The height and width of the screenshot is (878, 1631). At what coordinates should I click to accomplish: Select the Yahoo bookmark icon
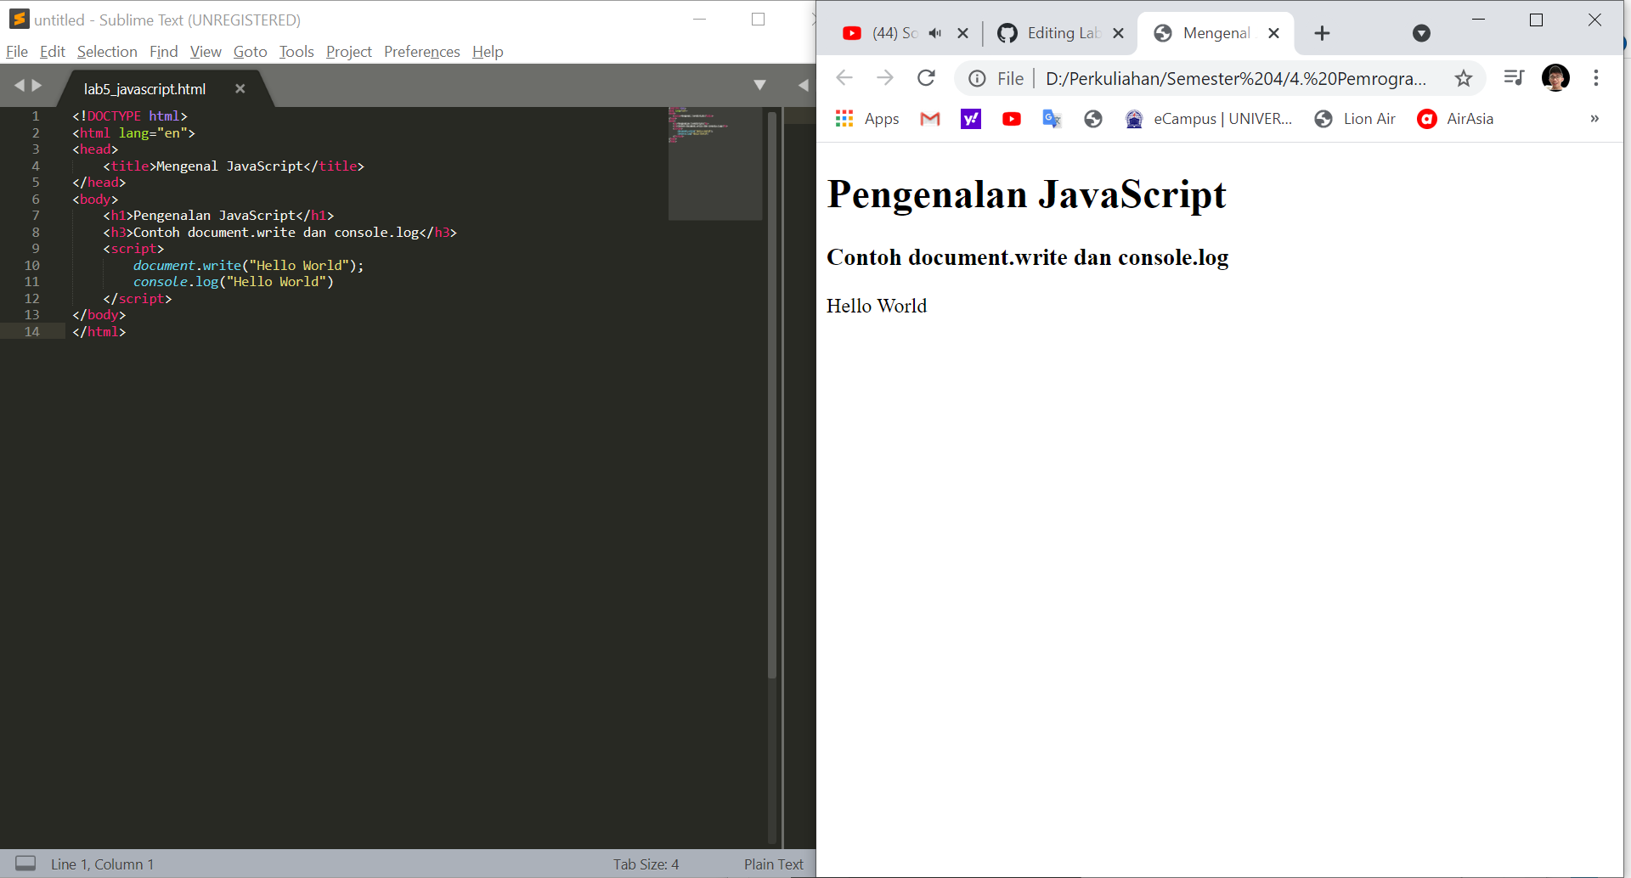(970, 119)
